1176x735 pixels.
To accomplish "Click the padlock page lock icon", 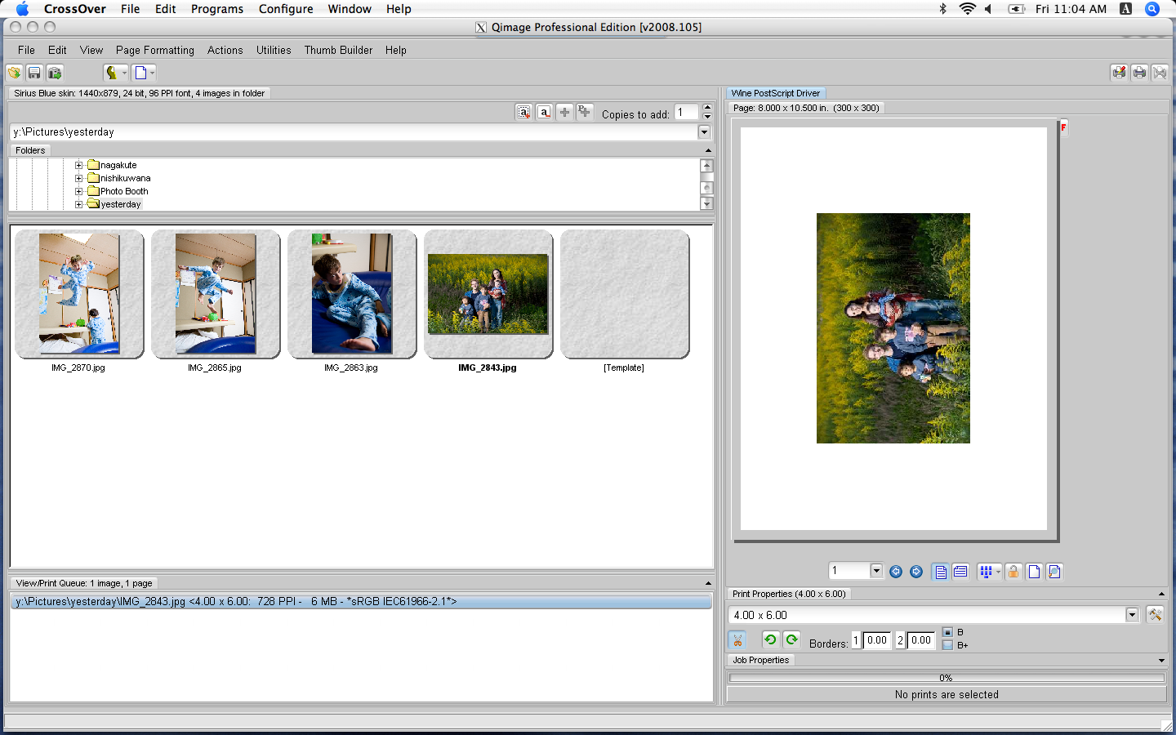I will tap(1013, 572).
